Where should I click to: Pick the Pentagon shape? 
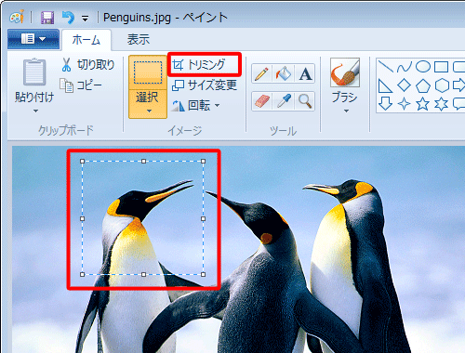[423, 85]
